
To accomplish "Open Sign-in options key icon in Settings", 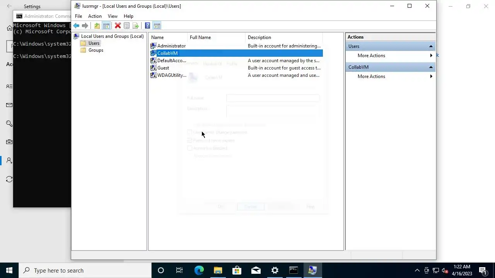I will (x=9, y=124).
